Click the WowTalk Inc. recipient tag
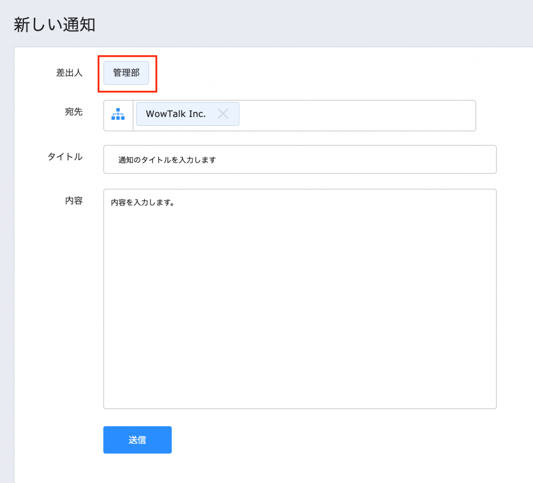 click(187, 114)
